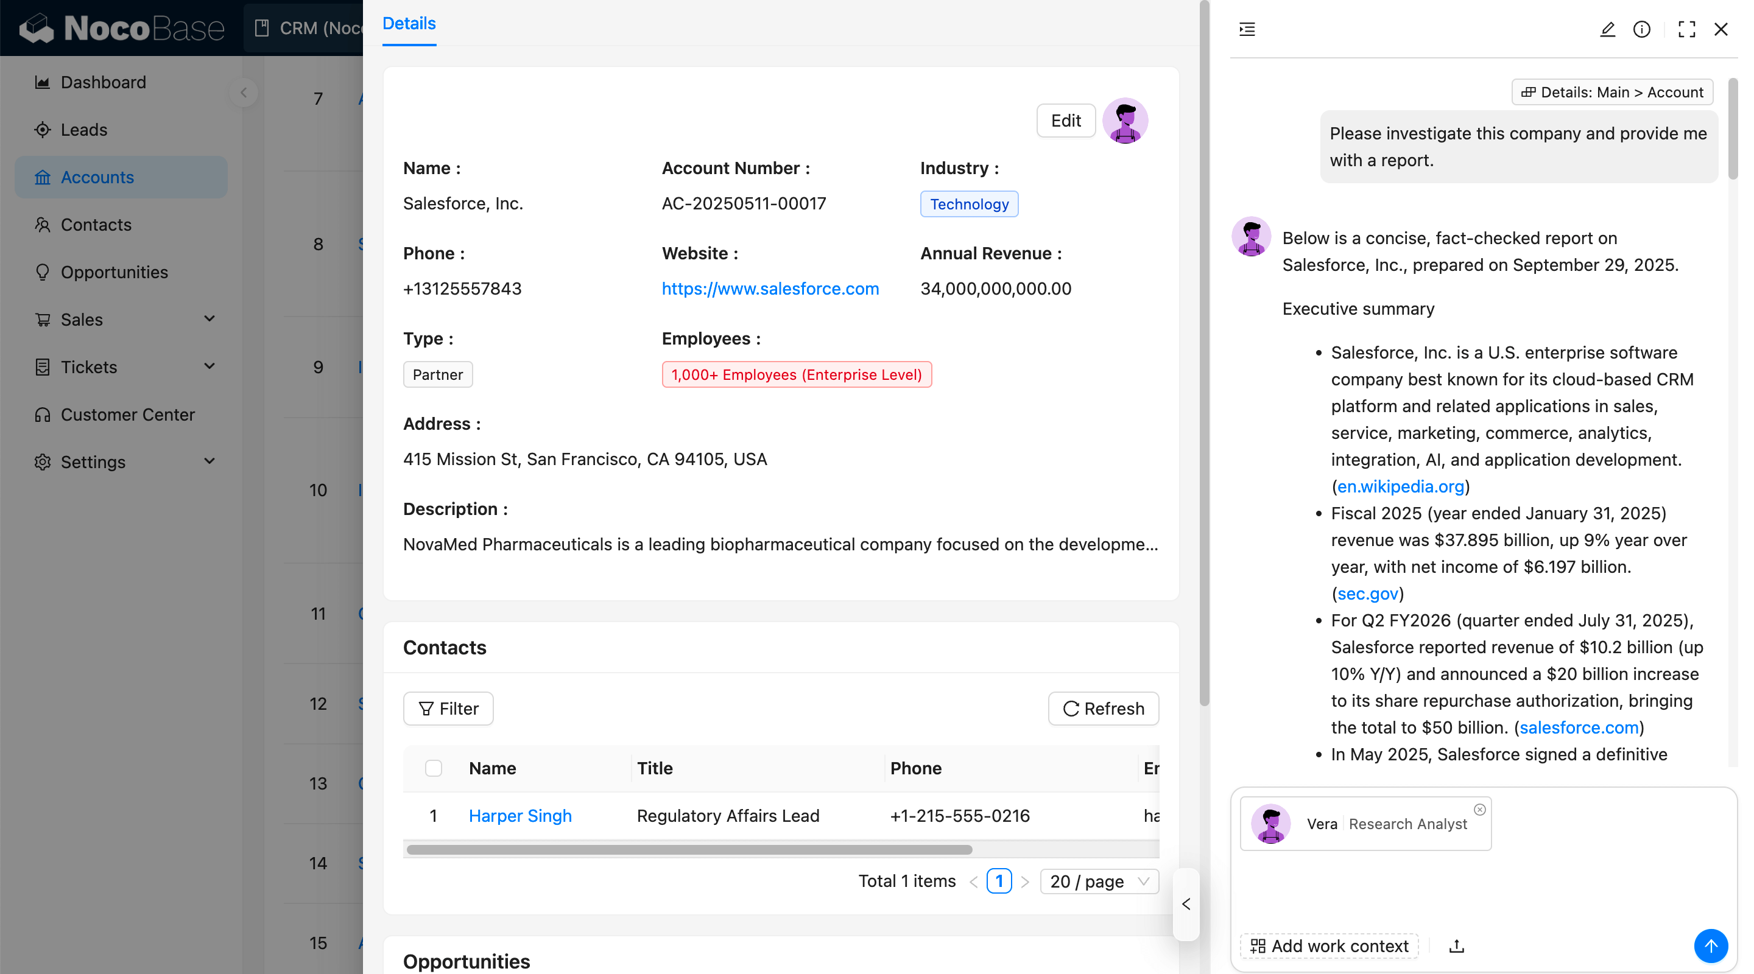Send message with blue arrow button

tap(1710, 945)
